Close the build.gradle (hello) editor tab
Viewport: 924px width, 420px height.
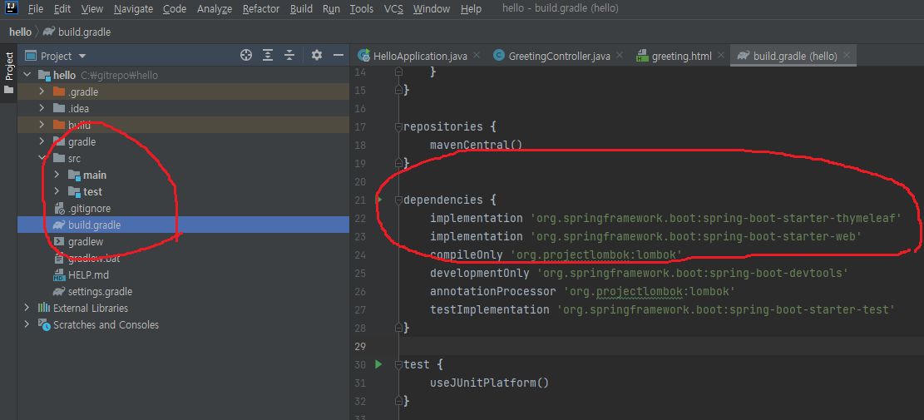pyautogui.click(x=847, y=56)
